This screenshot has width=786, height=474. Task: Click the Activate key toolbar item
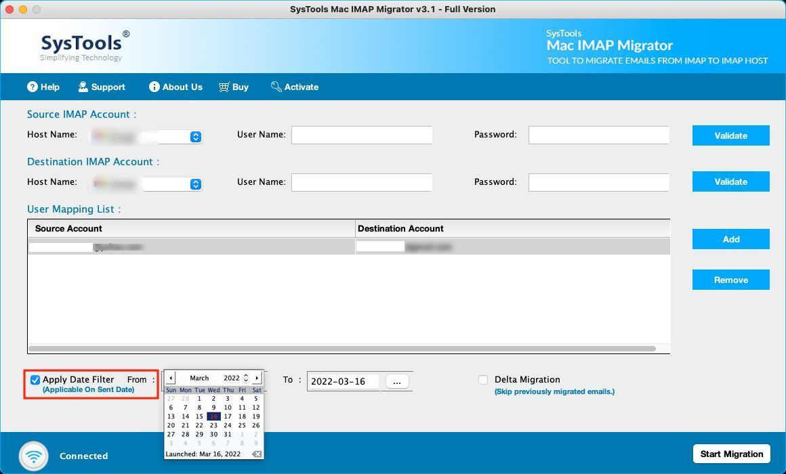[x=295, y=87]
